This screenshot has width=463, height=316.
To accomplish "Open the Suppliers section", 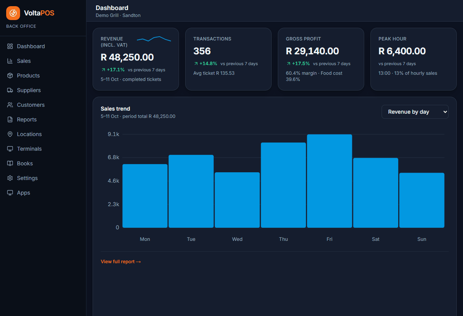I will click(x=43, y=90).
